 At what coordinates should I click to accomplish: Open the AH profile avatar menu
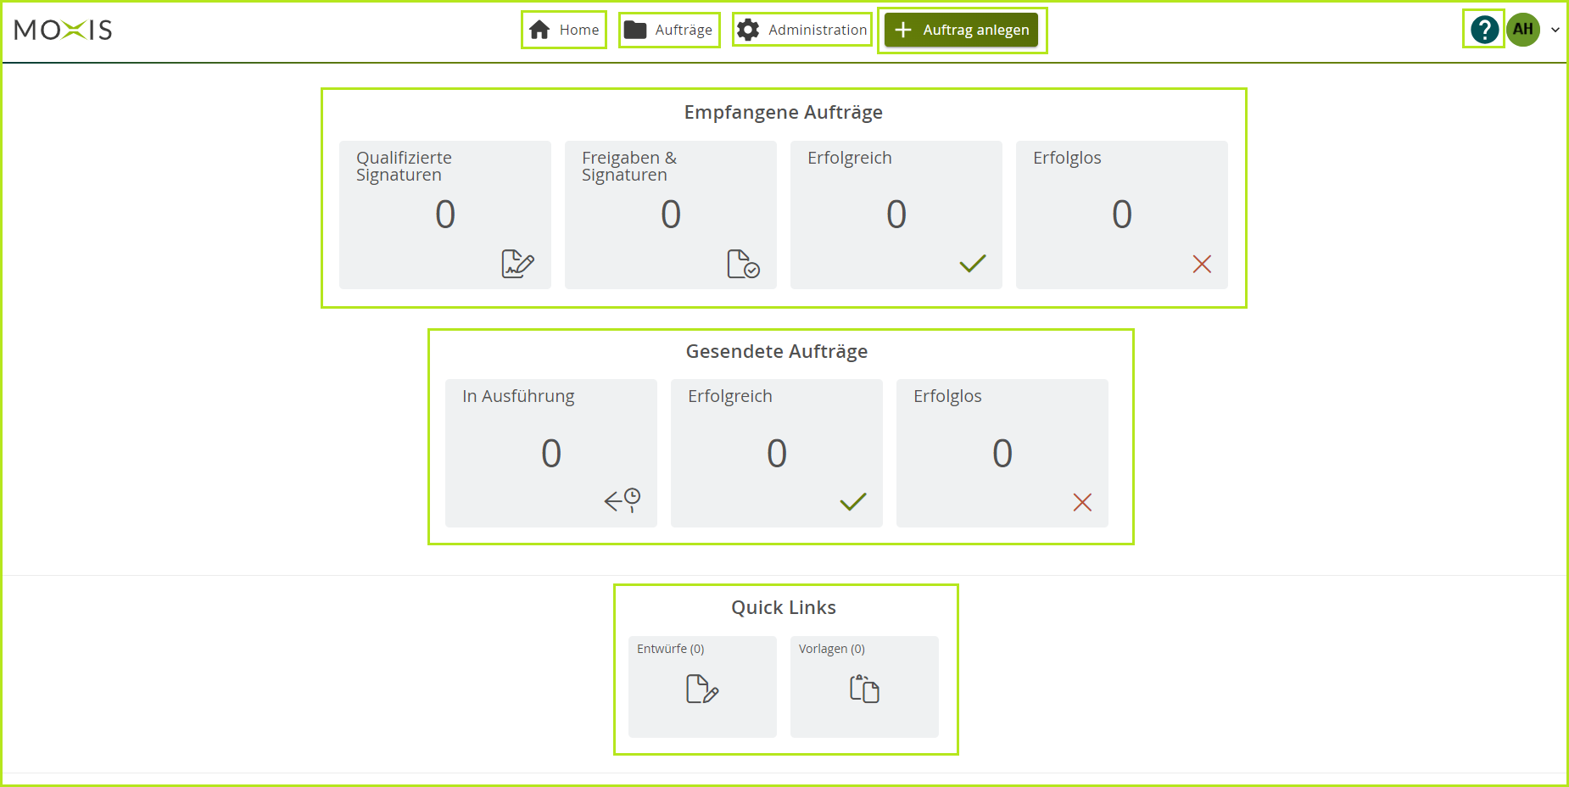[x=1522, y=29]
